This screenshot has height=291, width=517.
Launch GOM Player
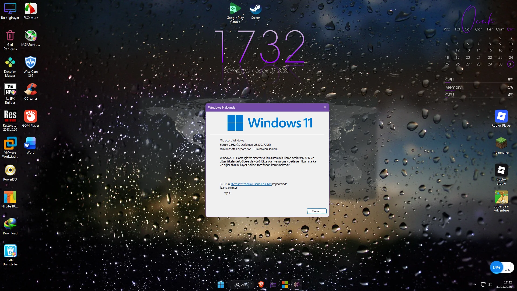[30, 116]
